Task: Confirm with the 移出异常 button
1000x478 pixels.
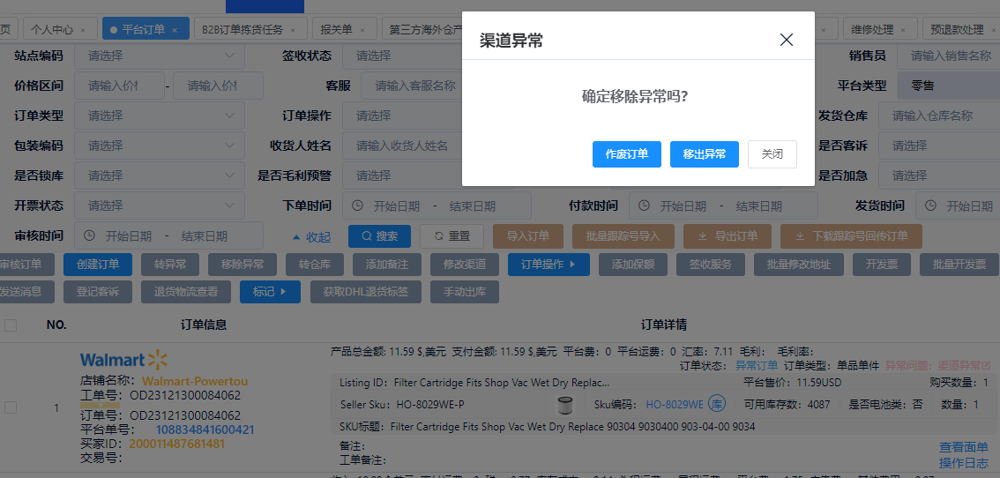Action: 704,154
